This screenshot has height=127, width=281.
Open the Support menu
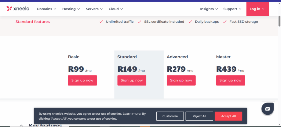click(x=232, y=9)
